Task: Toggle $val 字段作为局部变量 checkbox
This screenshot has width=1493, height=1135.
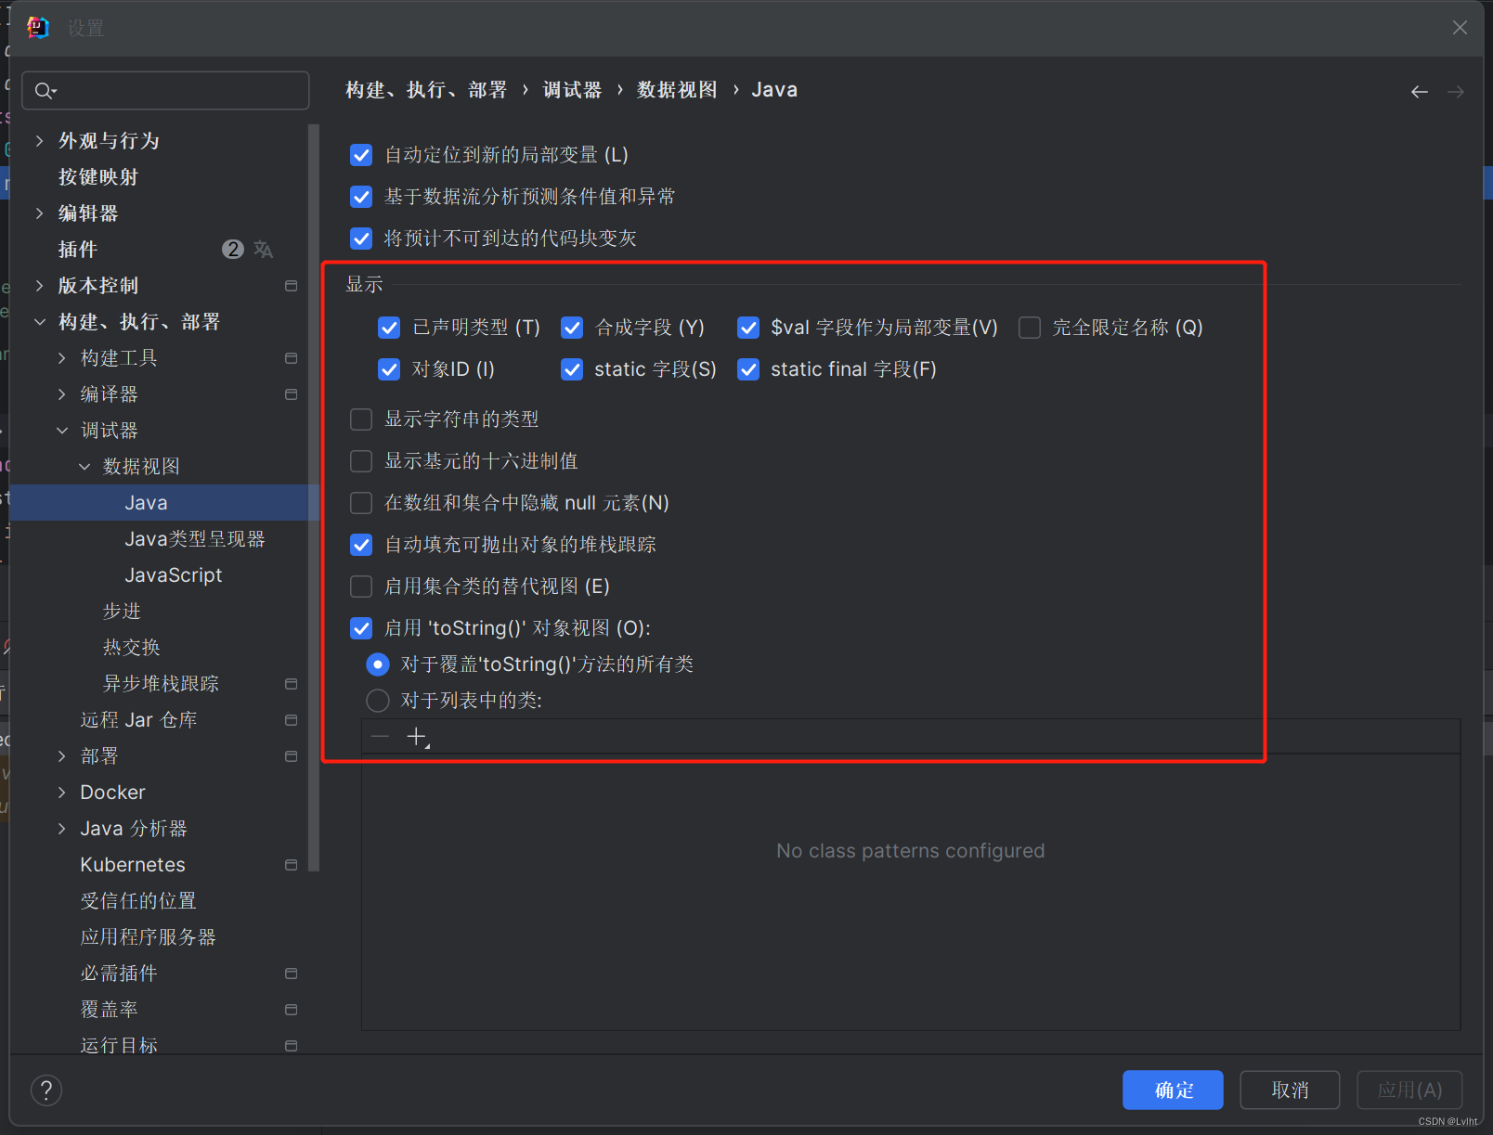Action: tap(748, 328)
